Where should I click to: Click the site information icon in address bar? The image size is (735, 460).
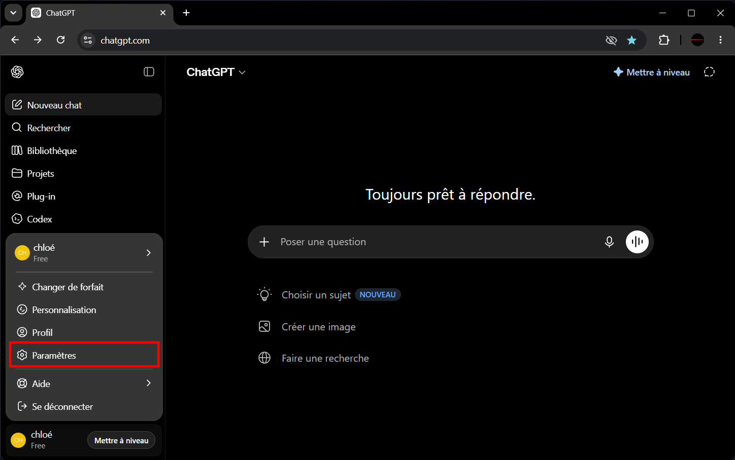(x=88, y=40)
